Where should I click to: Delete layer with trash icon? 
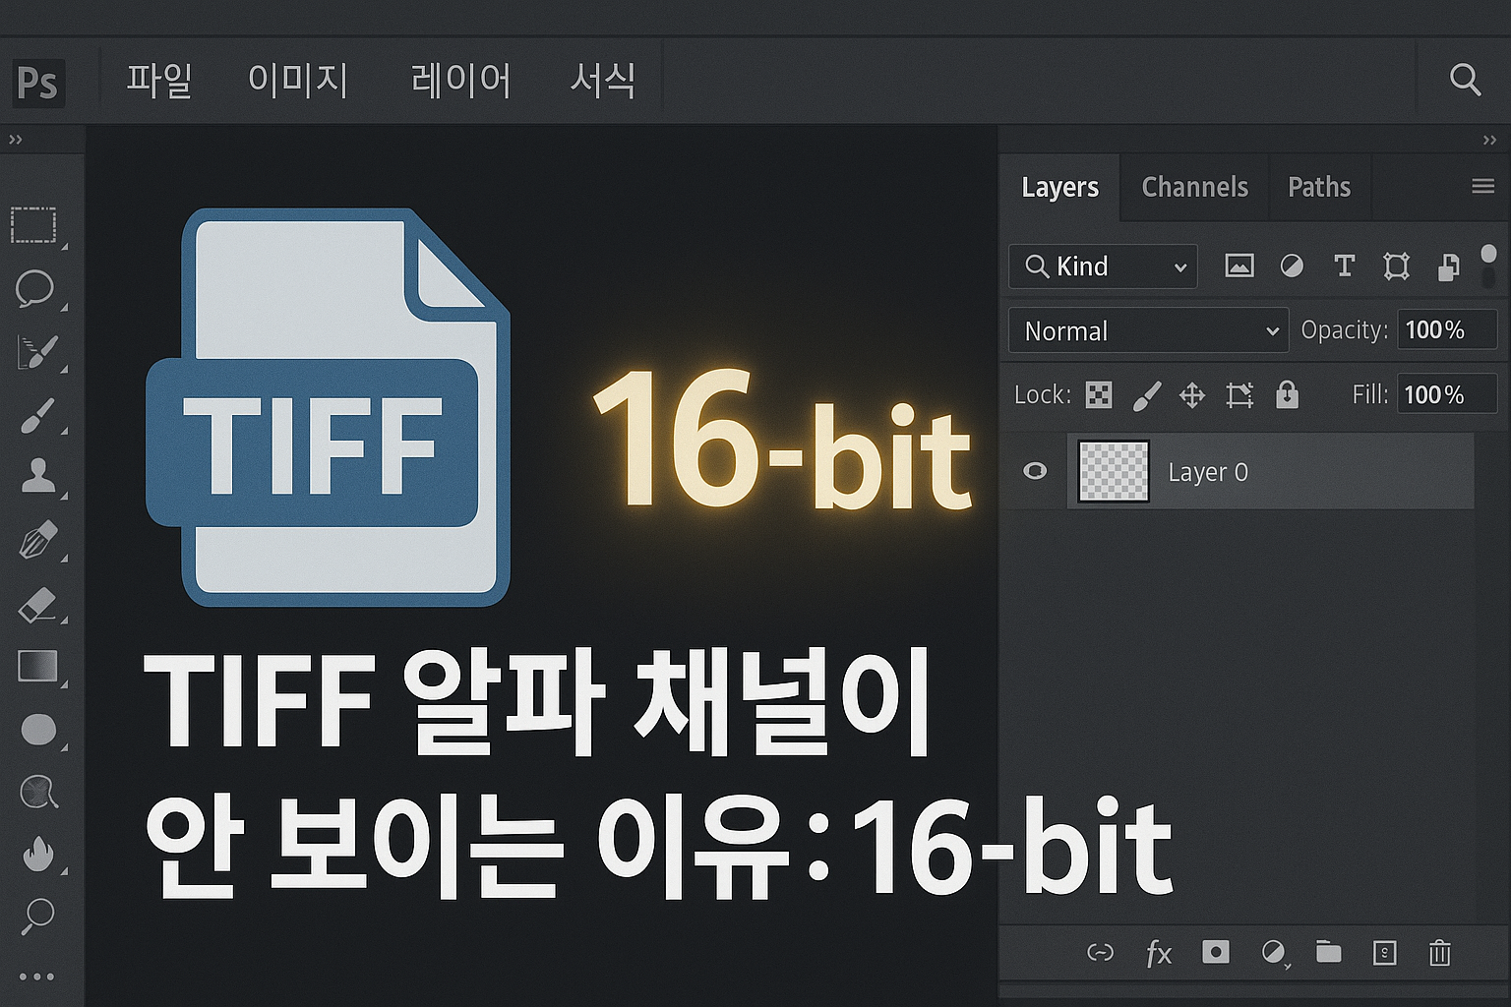(1439, 952)
